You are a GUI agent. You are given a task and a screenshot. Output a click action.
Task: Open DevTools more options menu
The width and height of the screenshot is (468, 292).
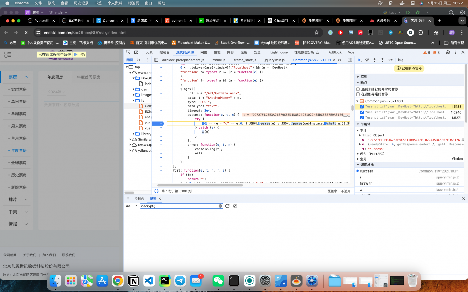click(x=455, y=52)
